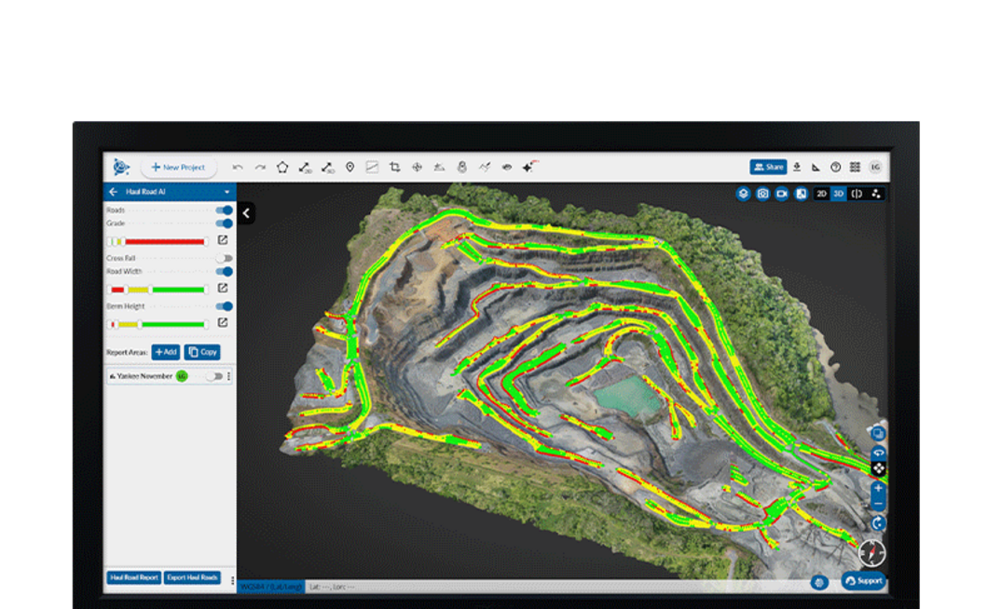Open the layers icon above the map

[744, 194]
